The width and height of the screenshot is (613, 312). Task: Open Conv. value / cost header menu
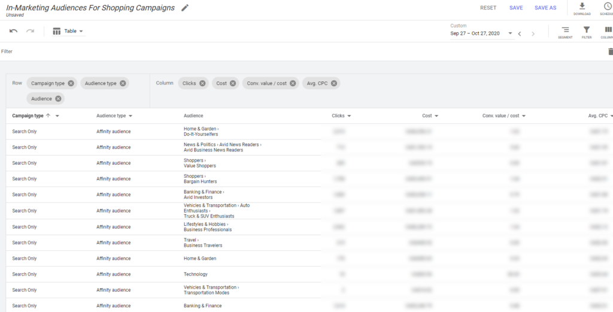point(523,116)
